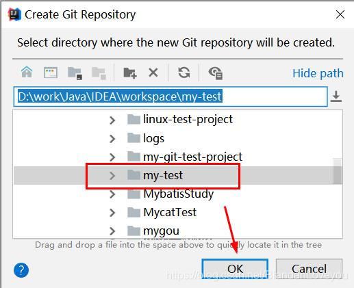354x288 pixels.
Task: Refresh the directory tree
Action: pos(184,73)
